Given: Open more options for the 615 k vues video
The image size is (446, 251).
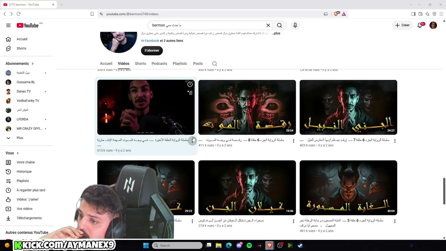Looking at the screenshot, I should (x=192, y=140).
